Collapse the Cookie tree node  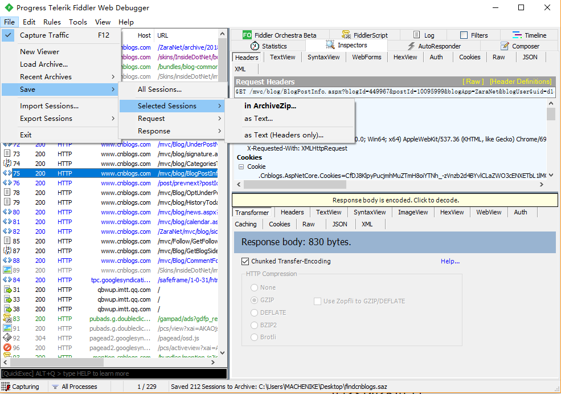(241, 166)
